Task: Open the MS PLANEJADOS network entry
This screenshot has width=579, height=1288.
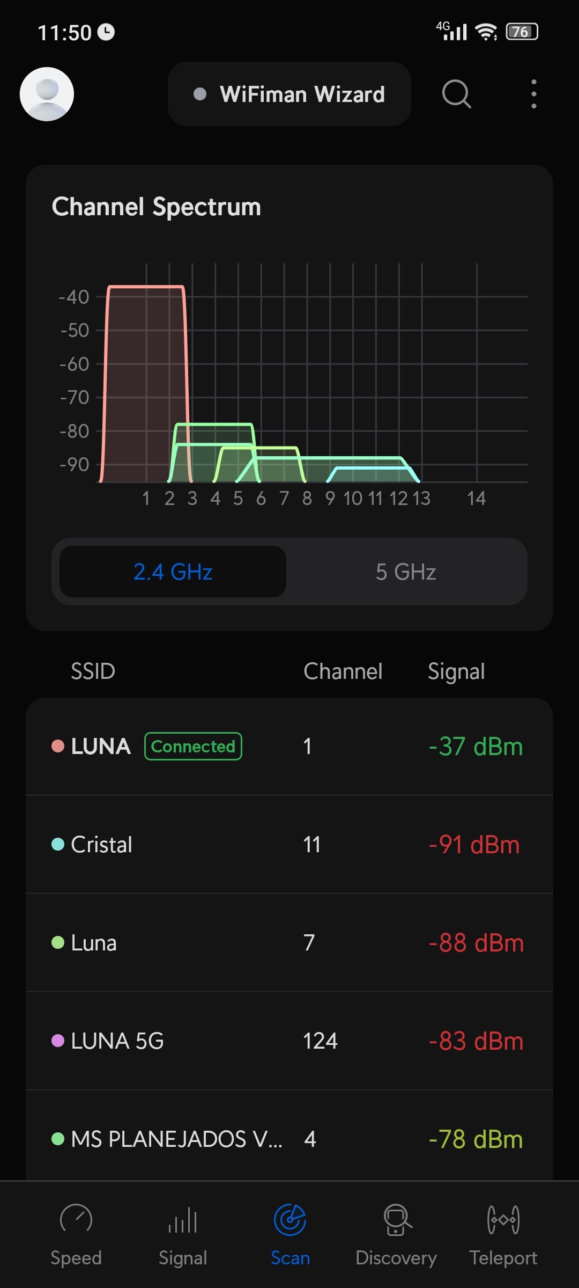Action: tap(289, 1139)
